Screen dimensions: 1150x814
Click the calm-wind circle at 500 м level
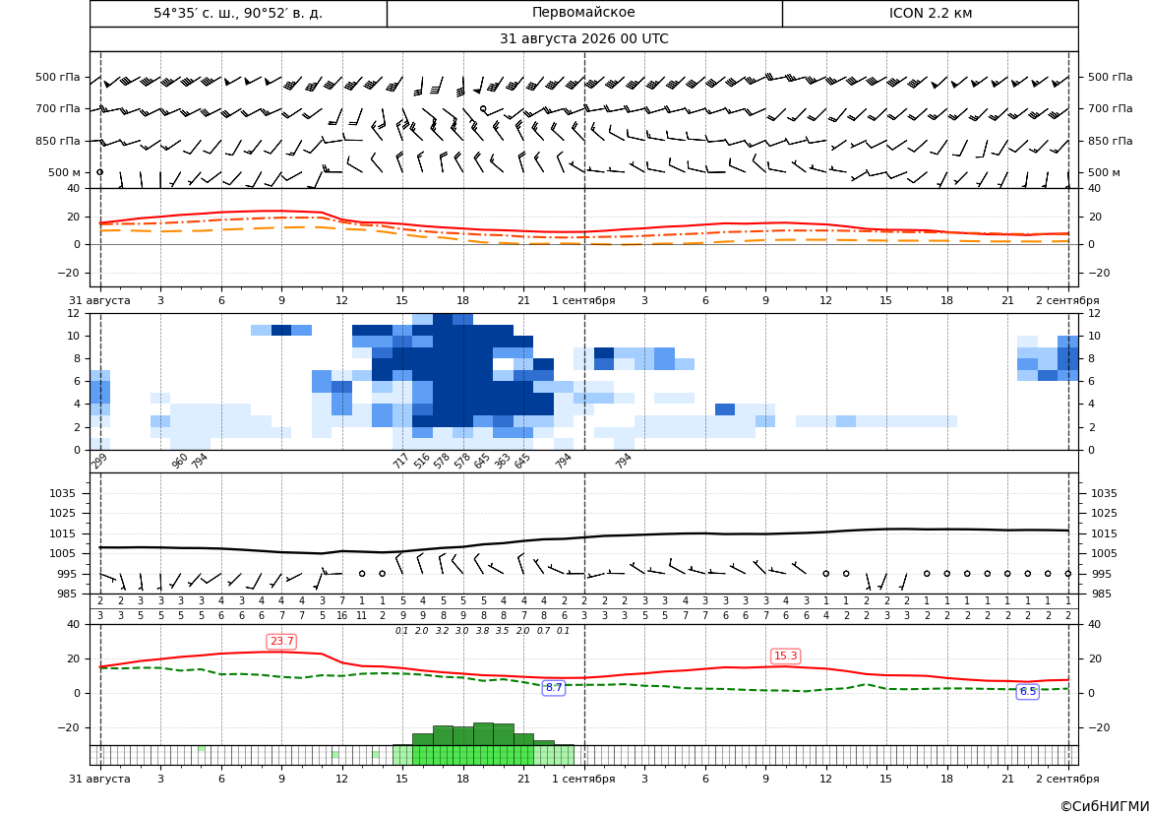click(99, 172)
